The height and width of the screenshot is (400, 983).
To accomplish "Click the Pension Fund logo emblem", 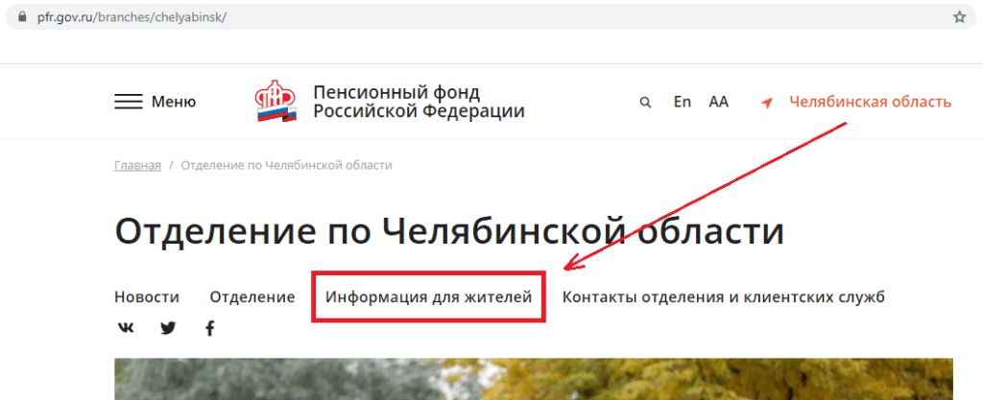I will (x=276, y=101).
